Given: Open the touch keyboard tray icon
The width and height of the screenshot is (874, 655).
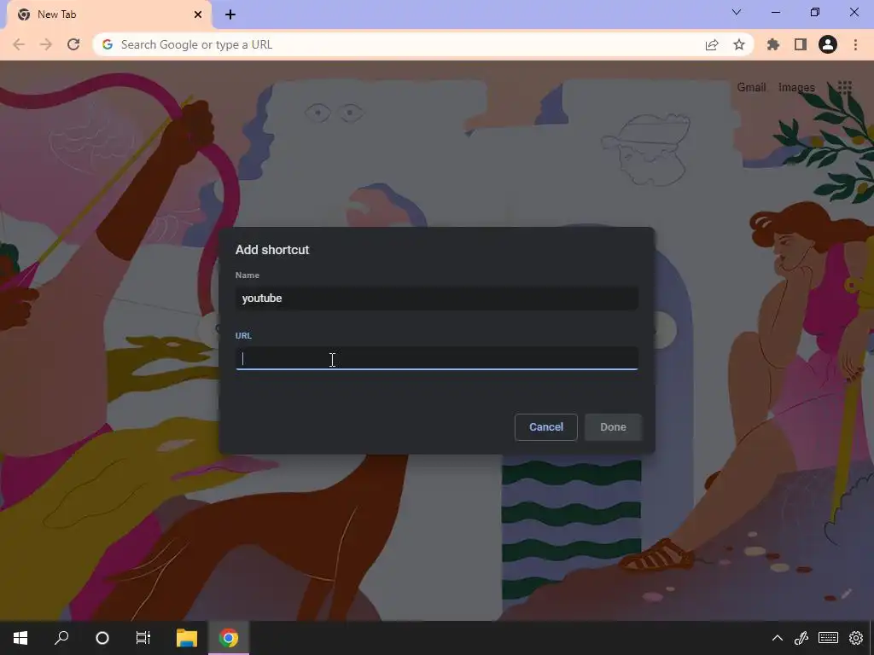Looking at the screenshot, I should click(828, 638).
